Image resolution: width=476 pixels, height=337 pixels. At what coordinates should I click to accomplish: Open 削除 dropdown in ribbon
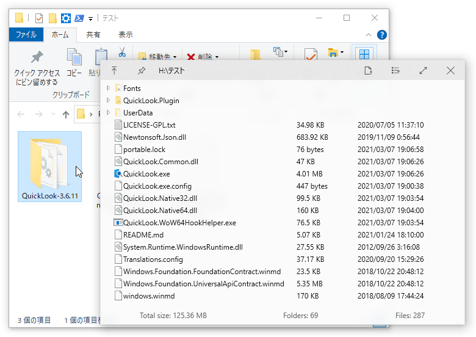tap(203, 56)
